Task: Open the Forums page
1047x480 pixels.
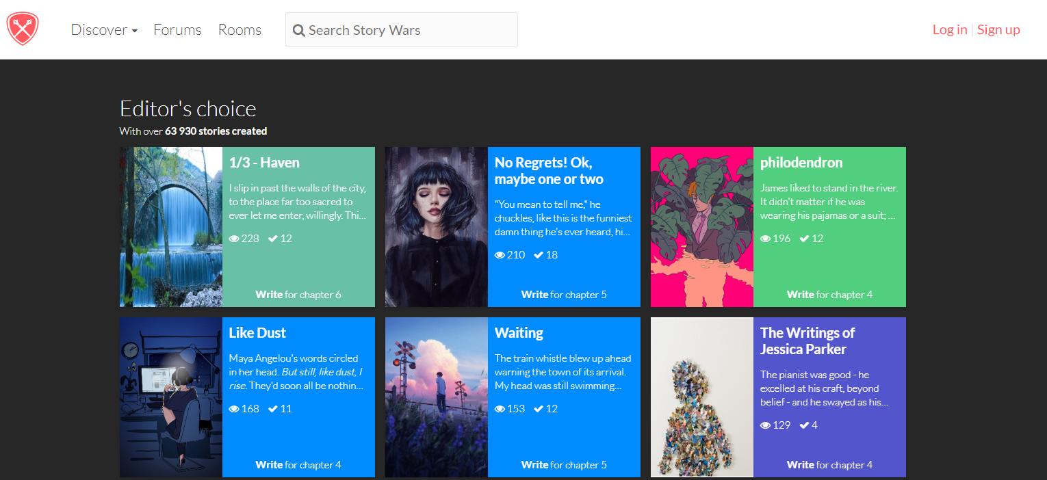Action: click(177, 29)
